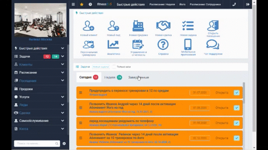268x150 pixels.
Task: Click the sidebar settings gear icon
Action: point(64,143)
